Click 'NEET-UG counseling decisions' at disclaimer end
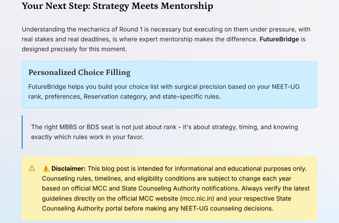The height and width of the screenshot is (223, 339). click(227, 209)
